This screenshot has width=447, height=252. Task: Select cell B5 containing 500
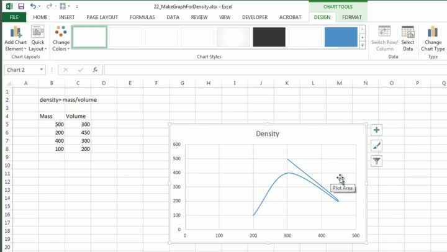52,124
